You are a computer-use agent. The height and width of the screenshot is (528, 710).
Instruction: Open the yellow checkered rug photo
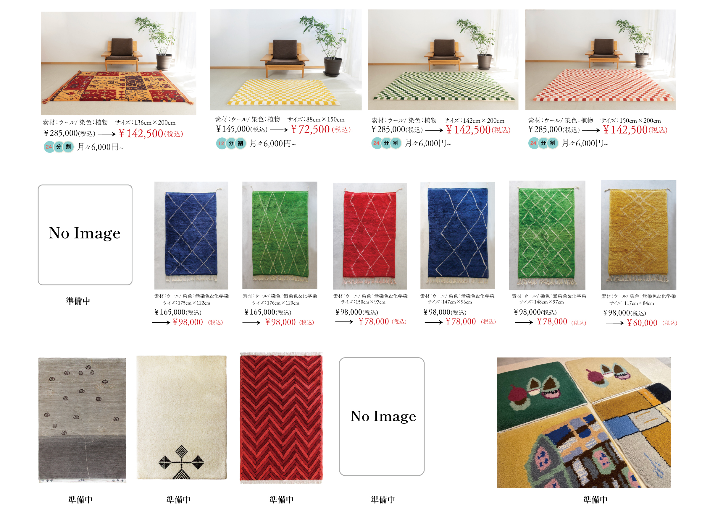285,60
